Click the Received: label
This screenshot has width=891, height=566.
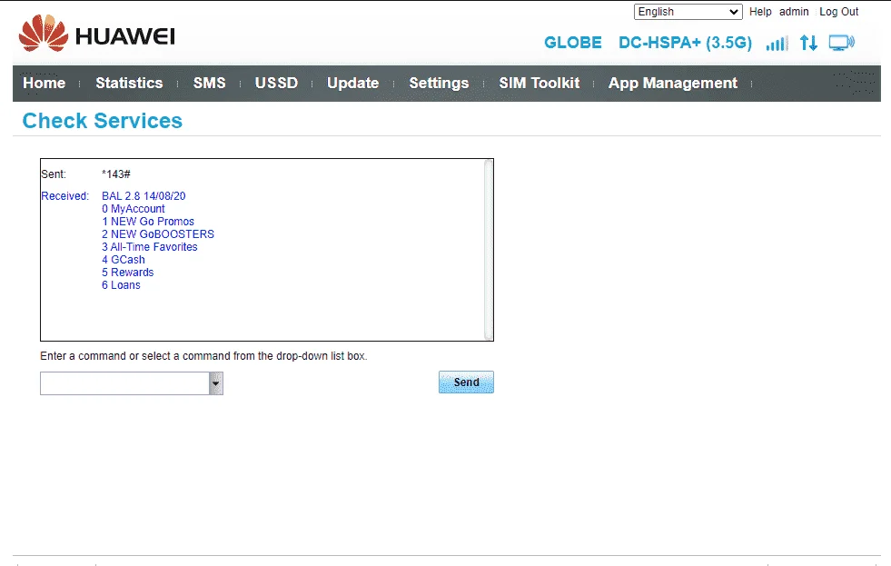tap(64, 196)
